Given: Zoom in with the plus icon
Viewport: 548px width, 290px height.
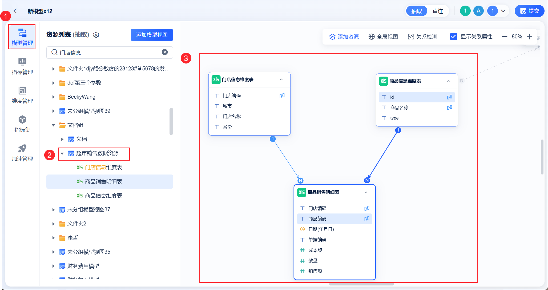Looking at the screenshot, I should point(529,37).
